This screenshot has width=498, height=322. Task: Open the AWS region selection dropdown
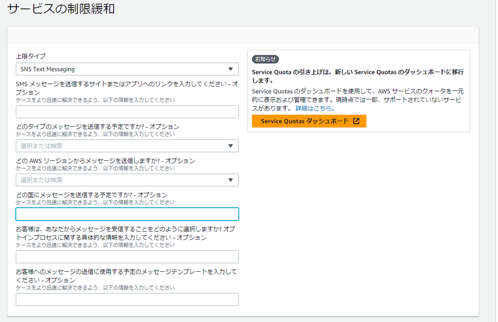click(127, 180)
